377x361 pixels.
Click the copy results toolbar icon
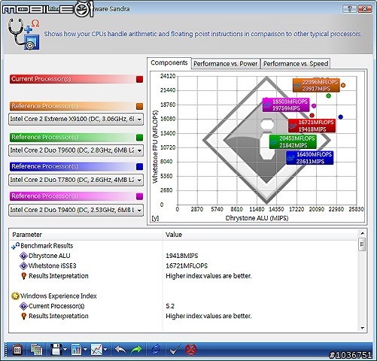click(x=36, y=349)
